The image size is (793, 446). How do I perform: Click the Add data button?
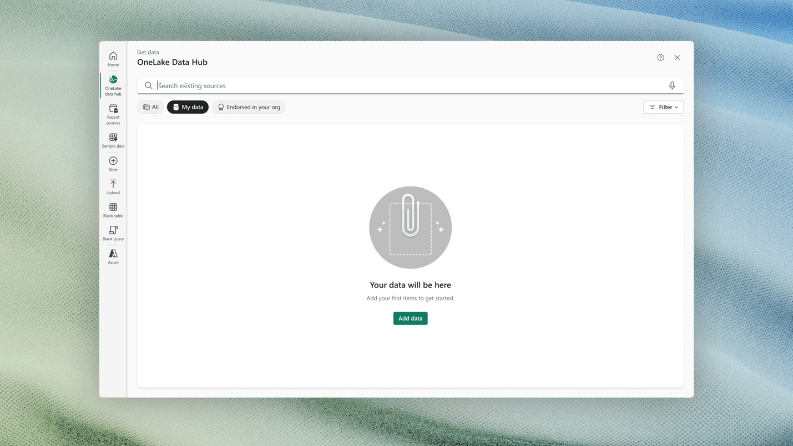point(411,318)
